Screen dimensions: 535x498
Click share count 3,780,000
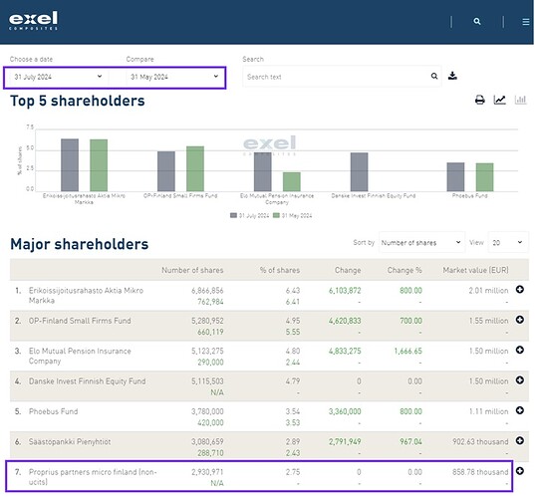point(207,411)
